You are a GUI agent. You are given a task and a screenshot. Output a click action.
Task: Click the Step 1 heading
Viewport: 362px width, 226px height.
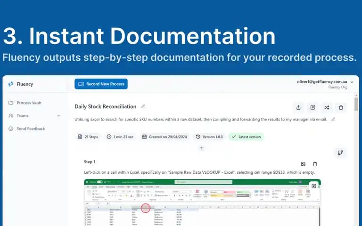point(90,161)
